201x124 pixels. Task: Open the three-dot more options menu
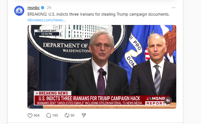174,8
